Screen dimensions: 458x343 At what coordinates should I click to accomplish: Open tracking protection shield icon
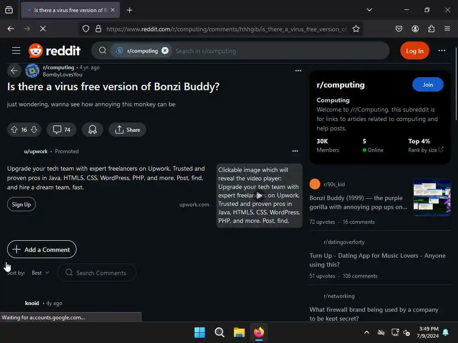(85, 29)
